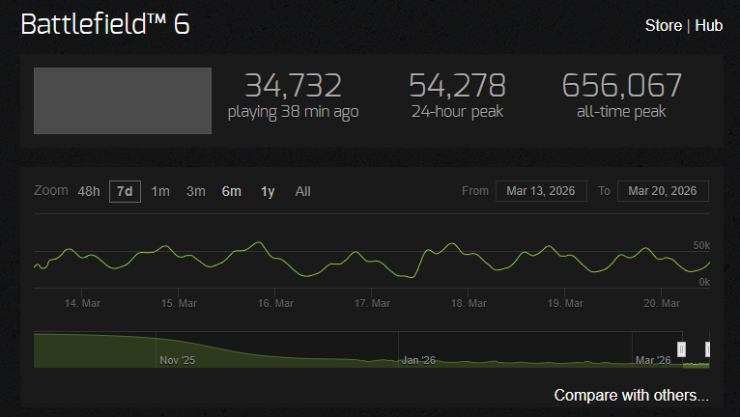Image resolution: width=740 pixels, height=417 pixels.
Task: Click Compare with others link
Action: coord(632,395)
